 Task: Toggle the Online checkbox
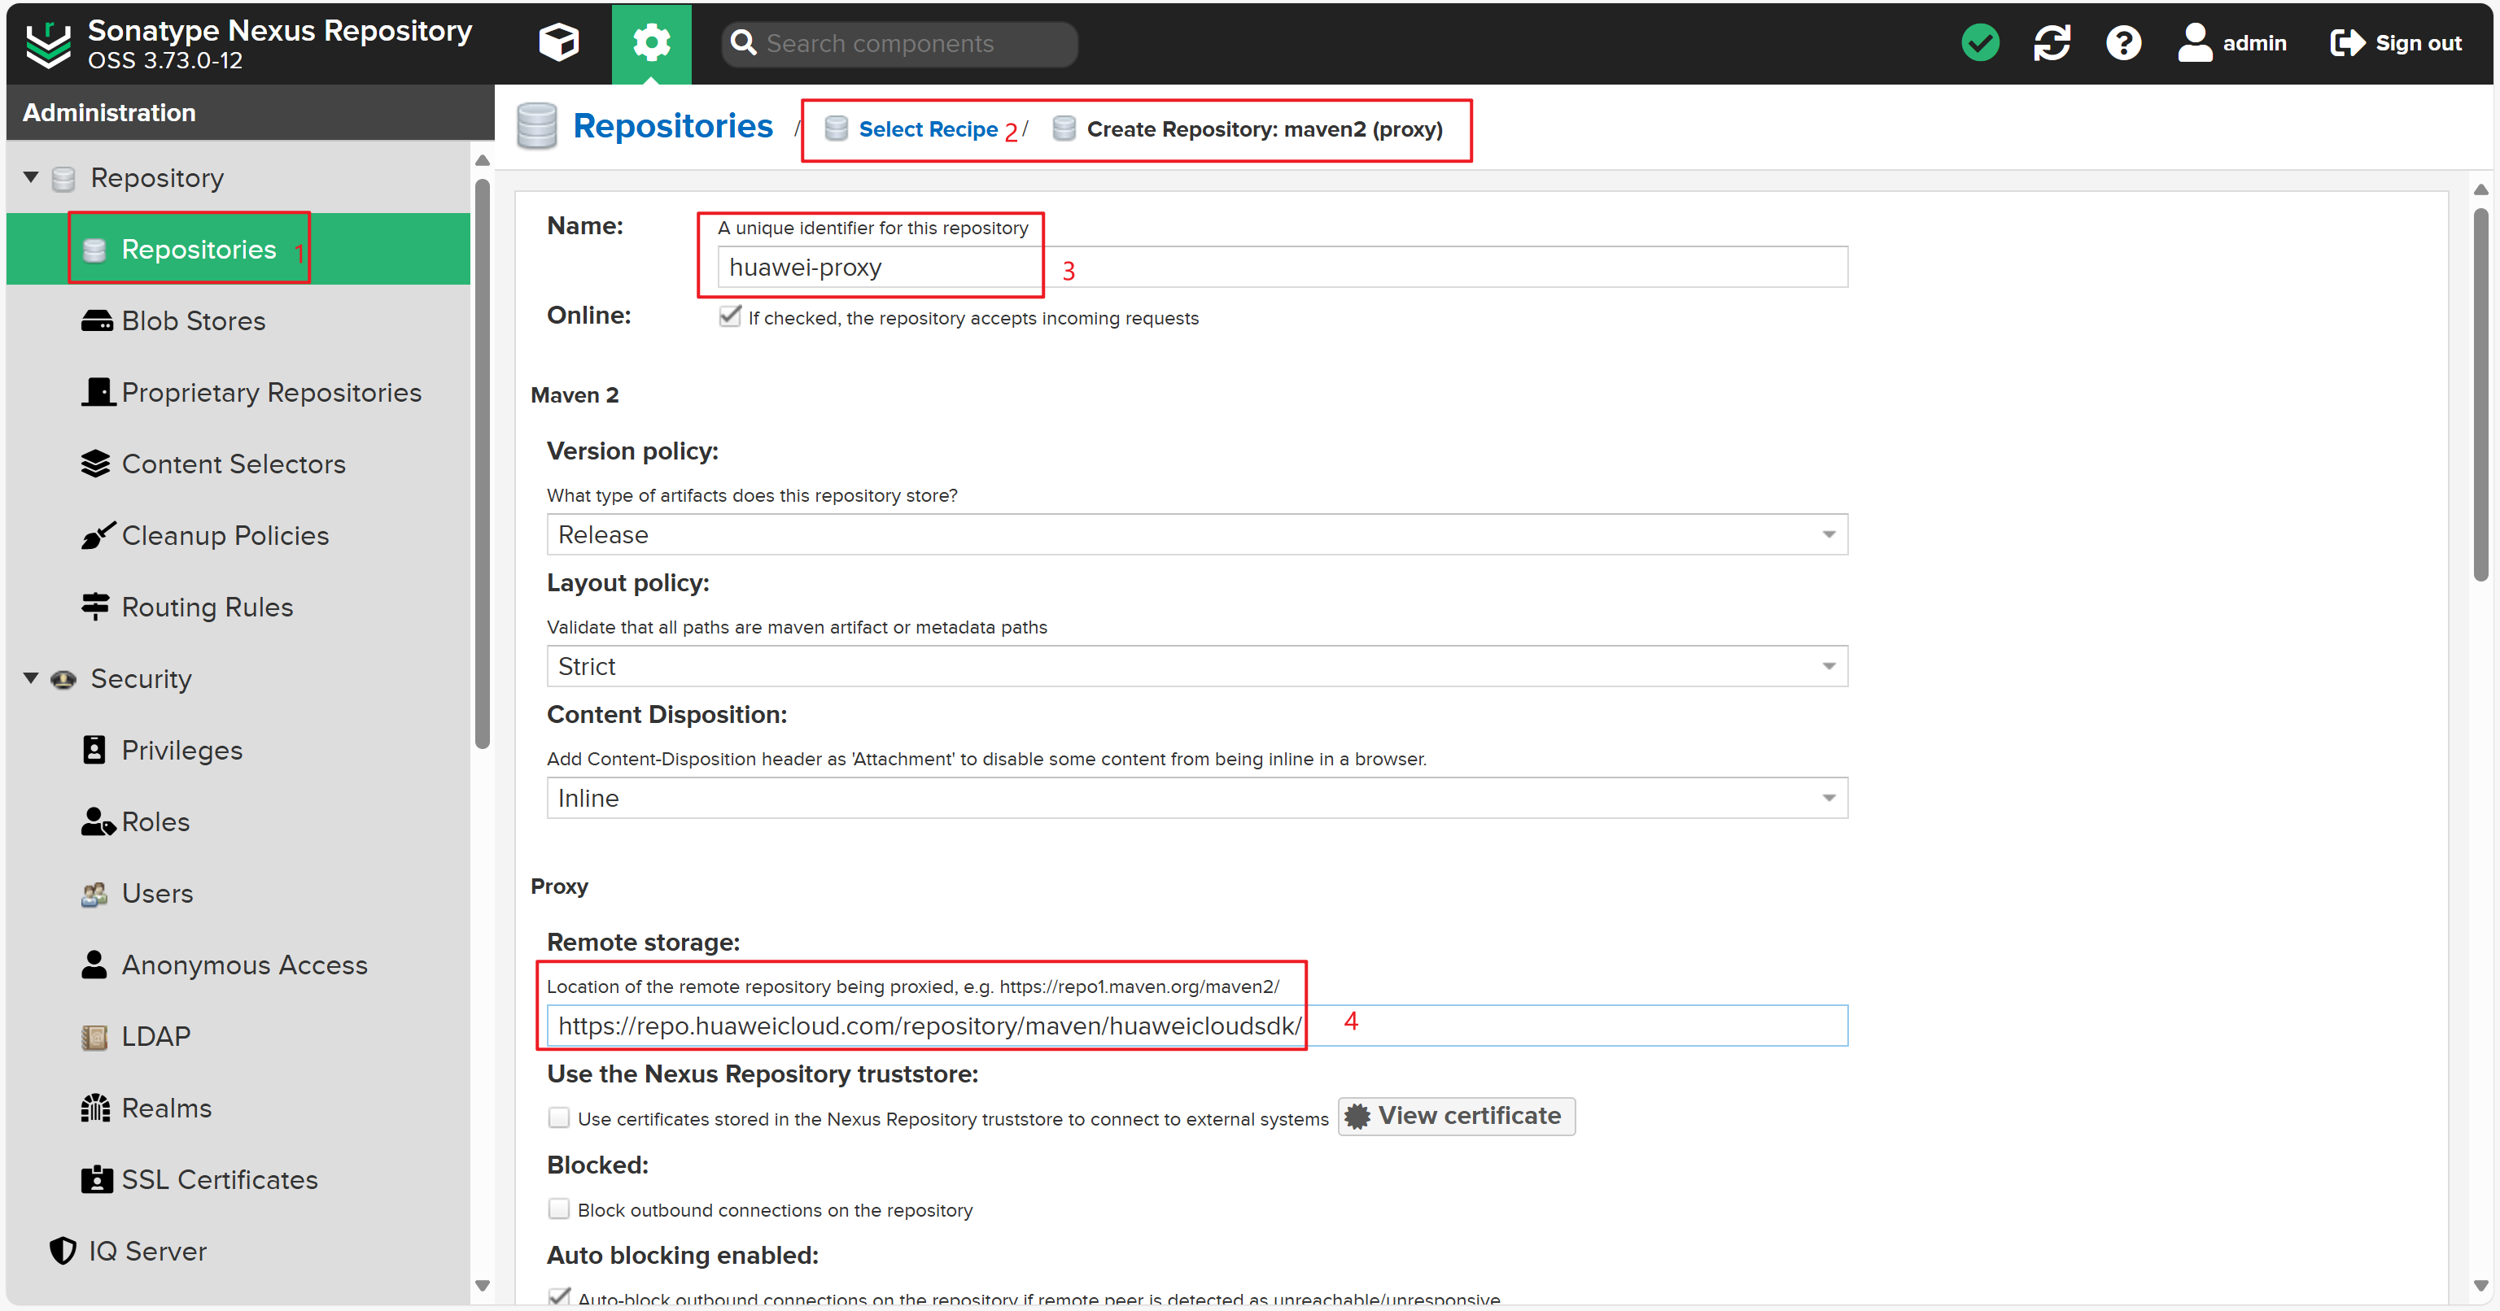(x=730, y=317)
